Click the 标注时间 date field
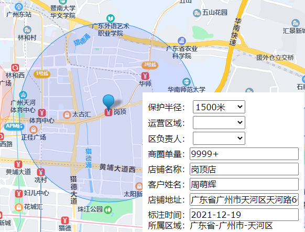The width and height of the screenshot is (305, 232). point(244,215)
